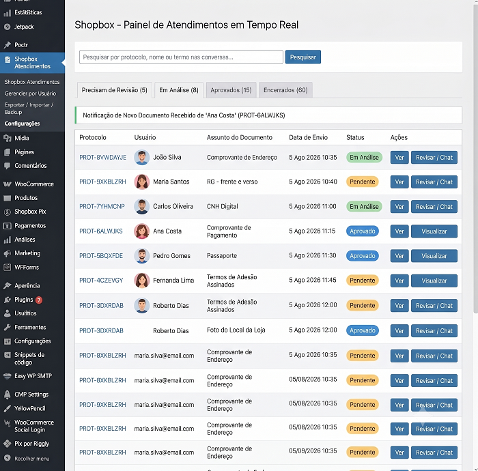Click Revisar / Chat for Maria Santos

click(x=434, y=182)
